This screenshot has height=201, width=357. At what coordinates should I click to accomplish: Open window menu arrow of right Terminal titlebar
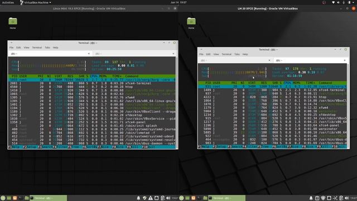(201, 49)
